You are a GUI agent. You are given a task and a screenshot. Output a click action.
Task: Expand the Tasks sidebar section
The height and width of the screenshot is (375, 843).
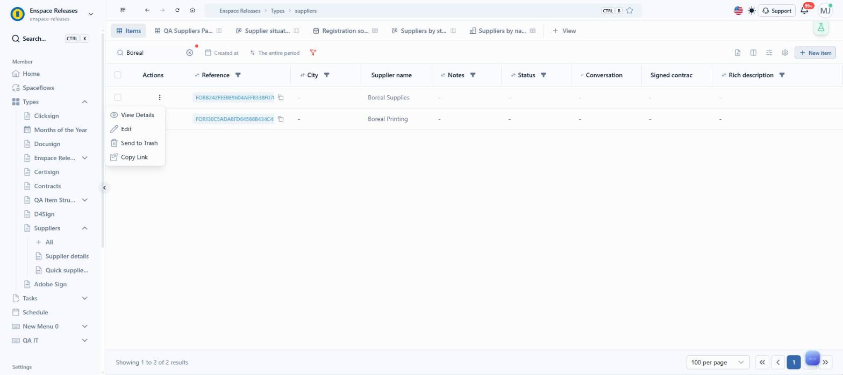tap(84, 298)
